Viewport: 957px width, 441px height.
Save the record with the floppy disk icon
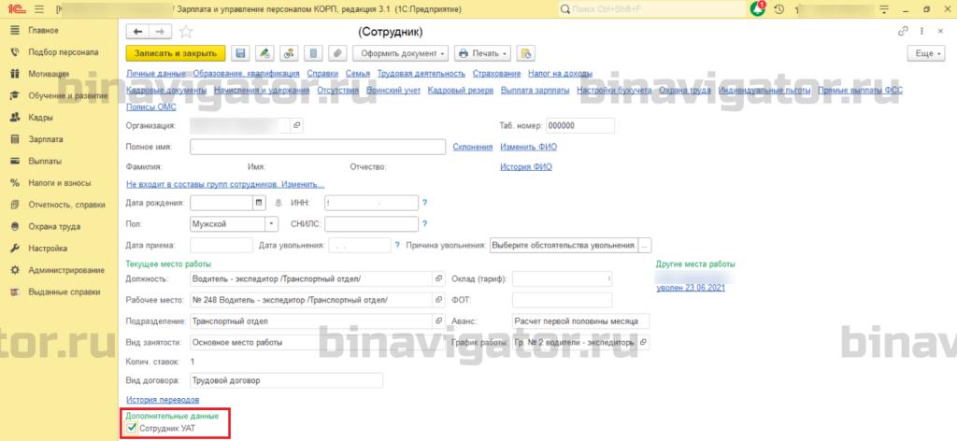tap(240, 53)
